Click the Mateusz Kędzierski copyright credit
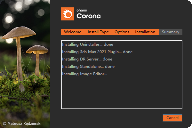Screen dimensions: 192x128 [22, 124]
